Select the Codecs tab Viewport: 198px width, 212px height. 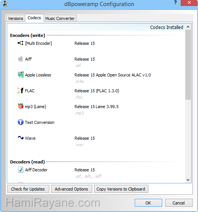[34, 18]
